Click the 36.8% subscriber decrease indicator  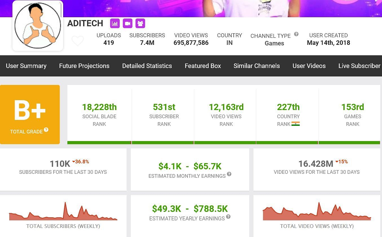81,162
